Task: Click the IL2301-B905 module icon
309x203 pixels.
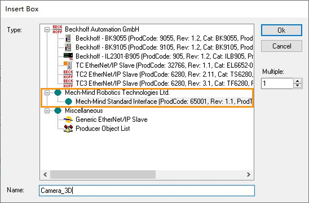Action: click(68, 56)
